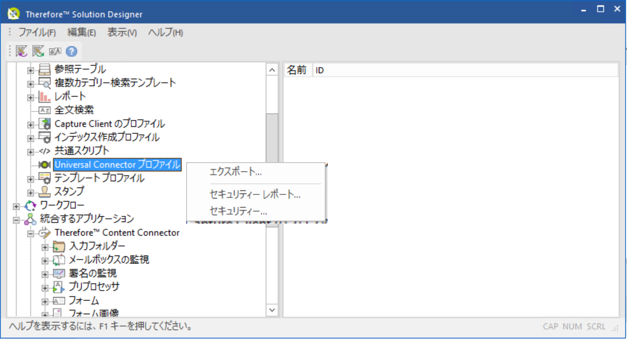Choose セキュリティー... from the context menu
The width and height of the screenshot is (627, 339).
[x=239, y=211]
